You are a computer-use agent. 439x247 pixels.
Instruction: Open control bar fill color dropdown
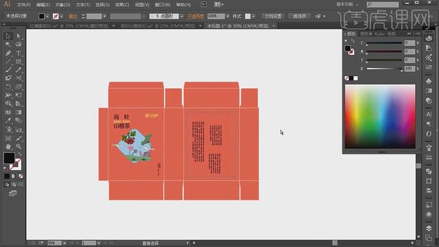click(x=47, y=16)
